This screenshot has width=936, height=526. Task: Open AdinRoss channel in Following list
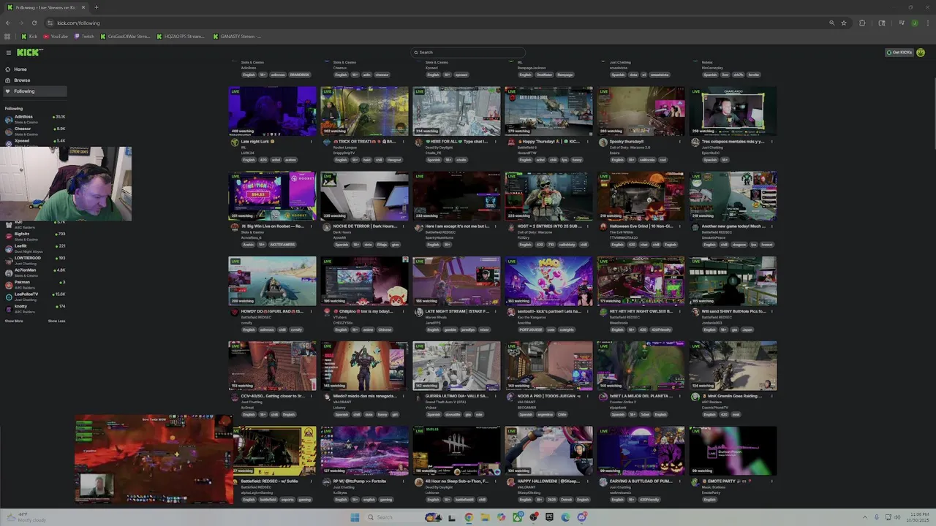coord(35,118)
